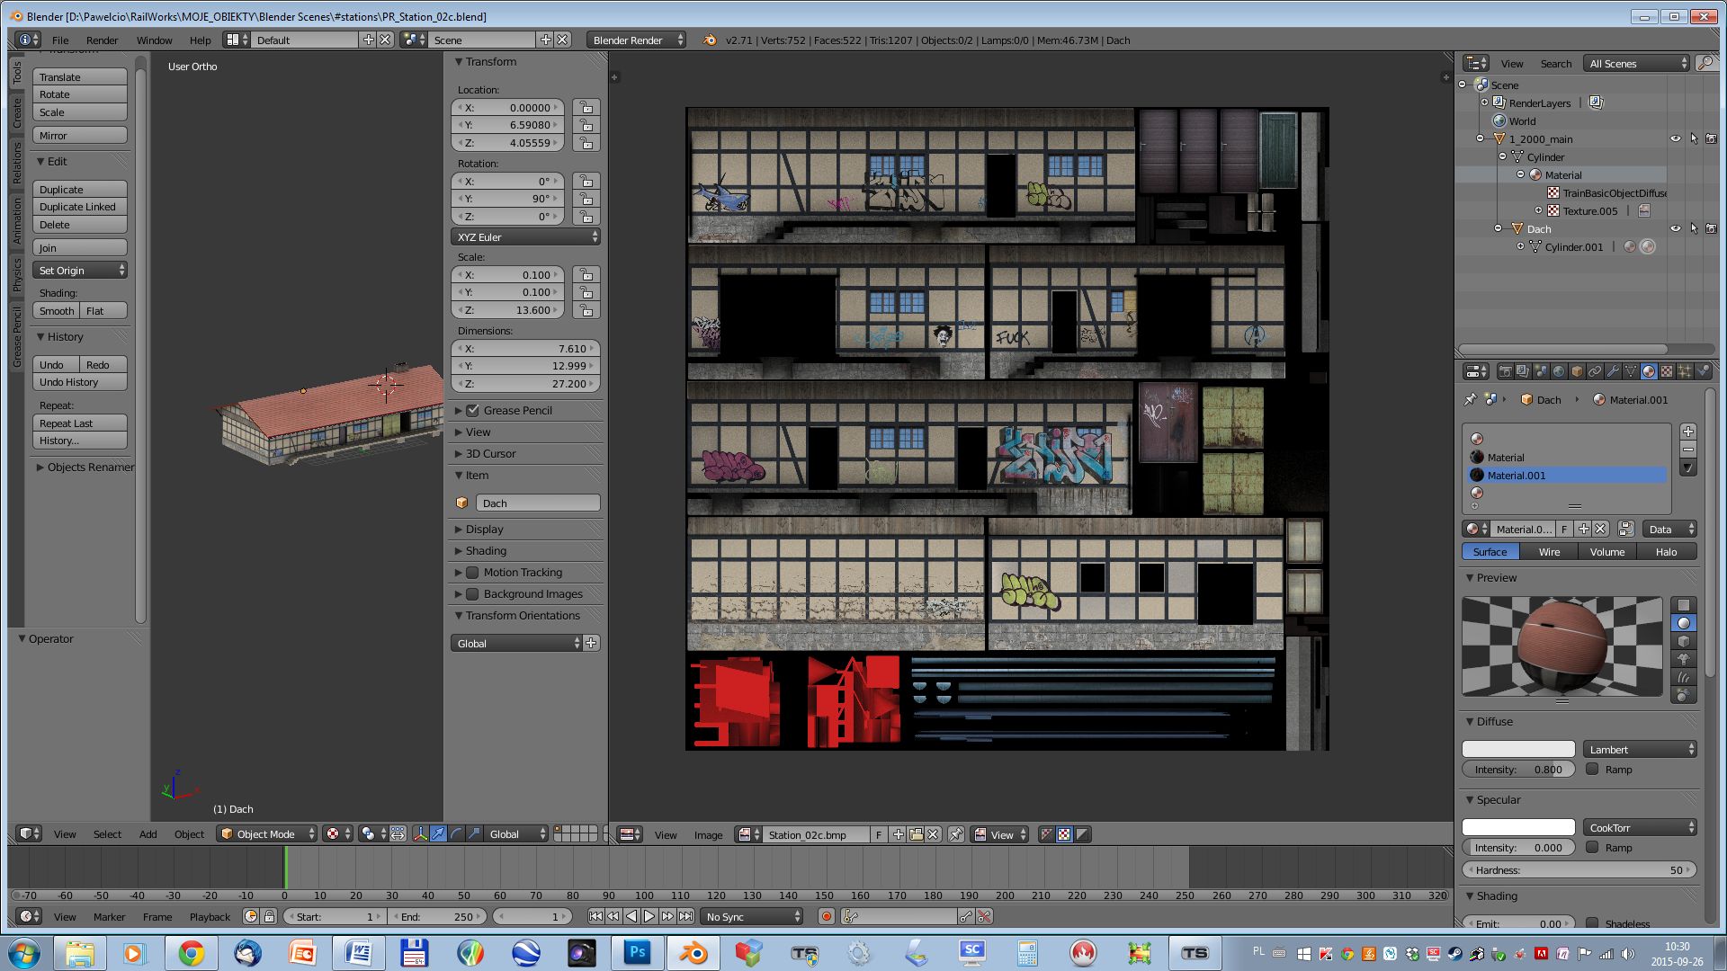Select Material in the material slot list
The width and height of the screenshot is (1727, 971).
1506,458
